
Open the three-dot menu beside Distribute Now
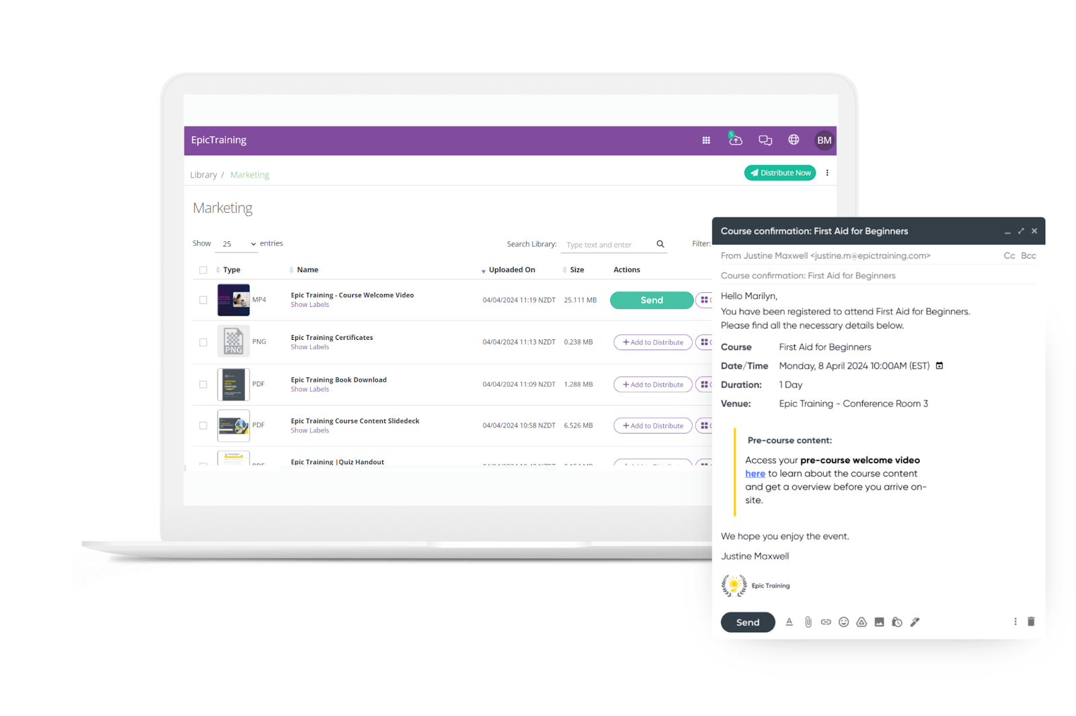[827, 173]
